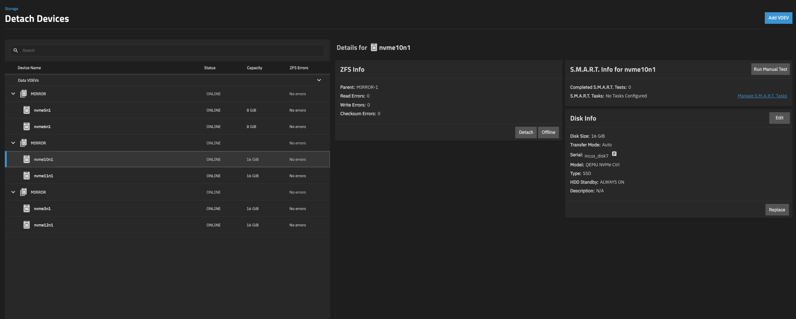Focus the device Search field
This screenshot has height=319, width=796.
[x=167, y=50]
